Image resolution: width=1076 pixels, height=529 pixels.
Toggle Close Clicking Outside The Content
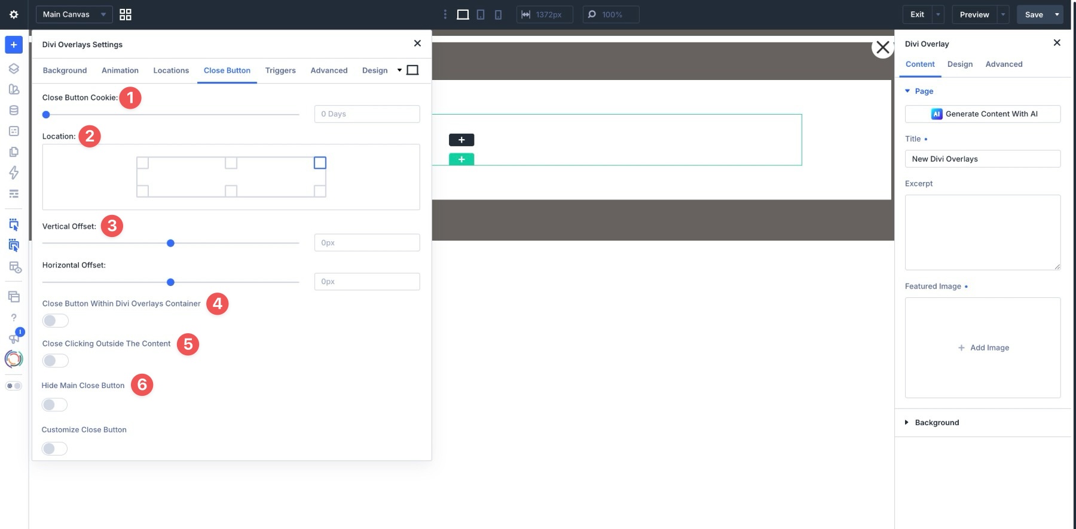[55, 361]
